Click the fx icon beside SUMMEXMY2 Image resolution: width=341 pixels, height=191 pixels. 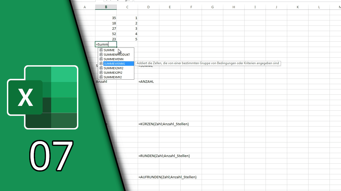click(x=101, y=77)
